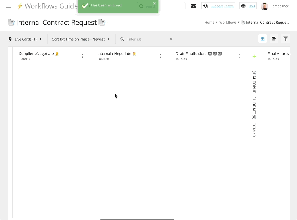Click the Internal Contract Request page heading

56,23
